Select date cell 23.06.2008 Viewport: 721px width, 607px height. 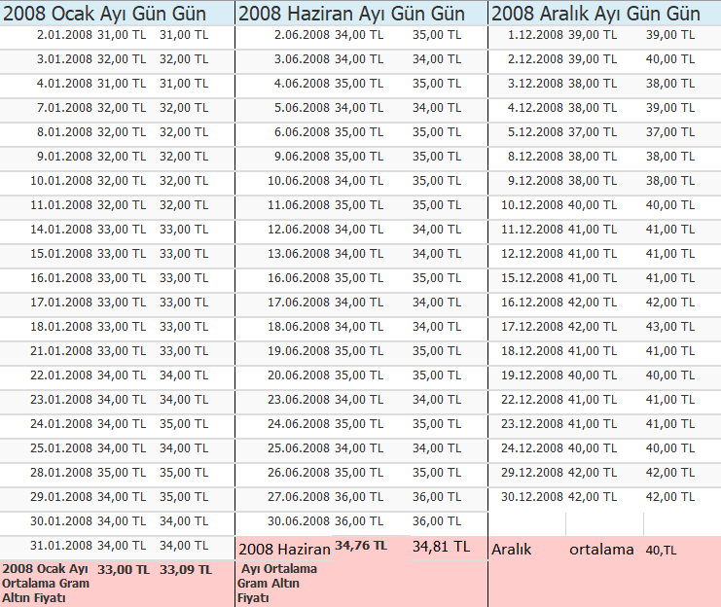coord(299,400)
